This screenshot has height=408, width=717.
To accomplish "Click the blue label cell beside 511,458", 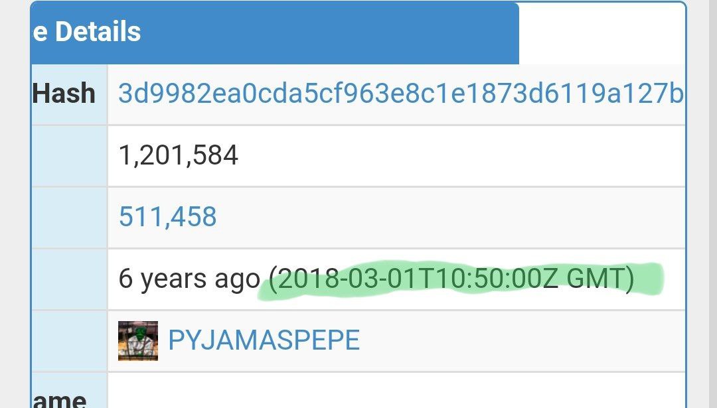I will point(70,217).
